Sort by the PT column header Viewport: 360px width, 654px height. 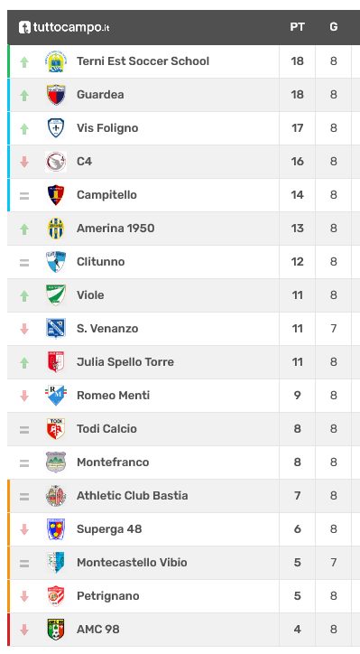pos(297,27)
